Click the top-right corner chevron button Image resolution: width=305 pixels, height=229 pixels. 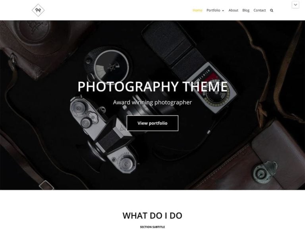pyautogui.click(x=295, y=5)
